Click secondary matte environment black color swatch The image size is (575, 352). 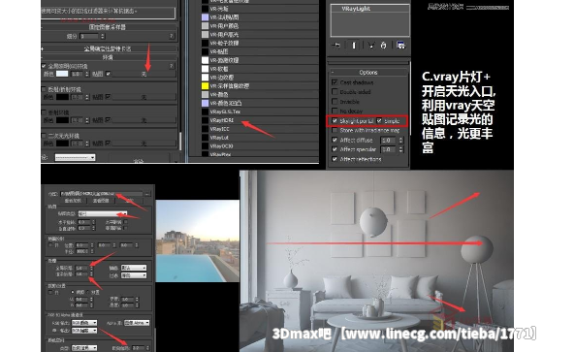click(x=62, y=144)
